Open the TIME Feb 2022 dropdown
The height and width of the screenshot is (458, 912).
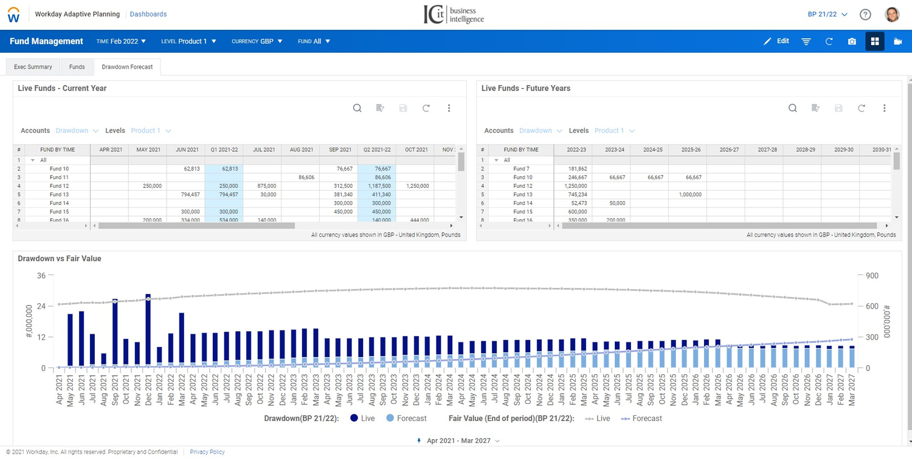click(x=121, y=41)
